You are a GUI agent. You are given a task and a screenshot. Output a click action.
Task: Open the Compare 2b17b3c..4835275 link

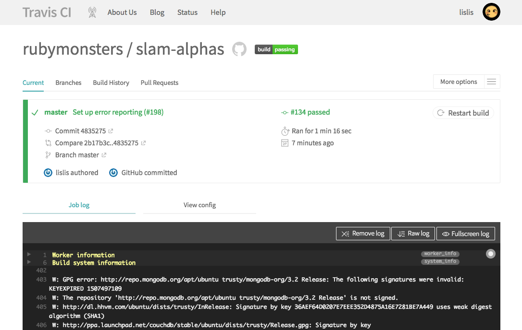click(x=97, y=143)
